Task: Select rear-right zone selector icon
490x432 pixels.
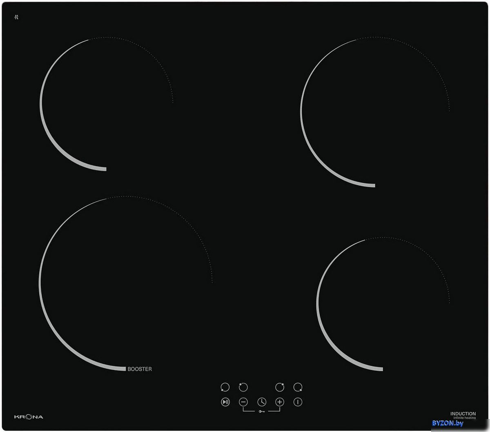Action: tap(280, 387)
